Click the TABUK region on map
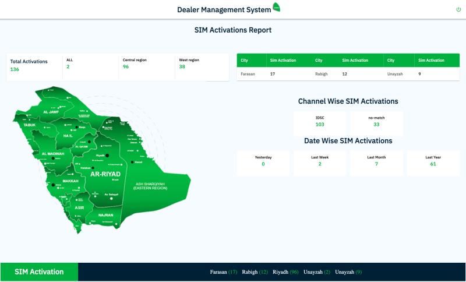This screenshot has width=466, height=282. click(x=30, y=125)
